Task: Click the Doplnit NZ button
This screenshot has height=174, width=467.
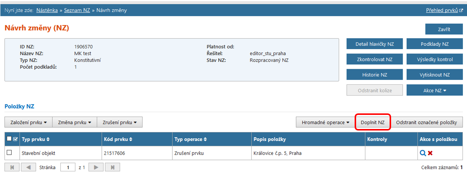Action: click(372, 122)
